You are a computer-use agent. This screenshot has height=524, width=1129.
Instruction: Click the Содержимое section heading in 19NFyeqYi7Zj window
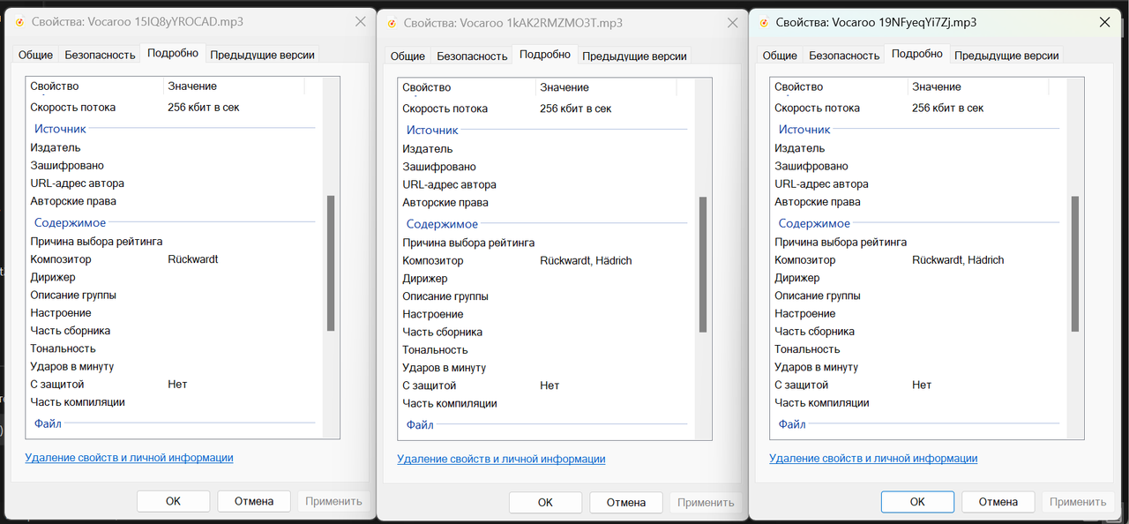(814, 224)
